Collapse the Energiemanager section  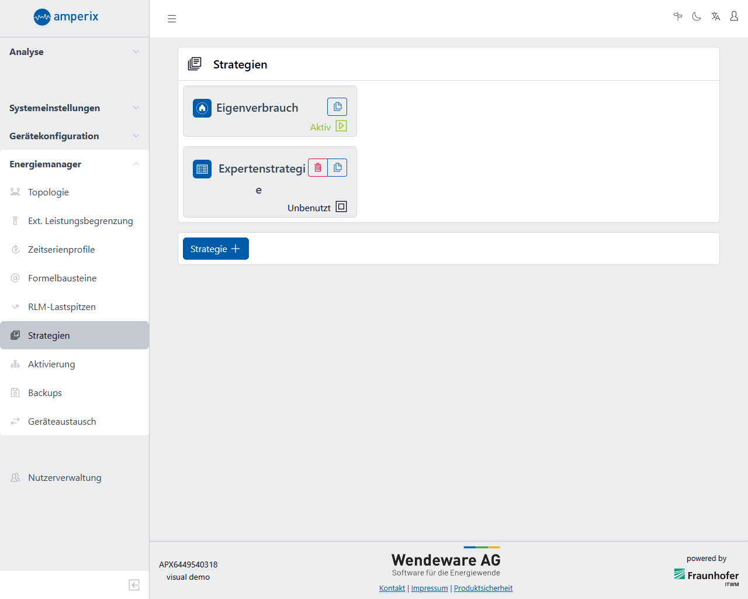coord(74,164)
